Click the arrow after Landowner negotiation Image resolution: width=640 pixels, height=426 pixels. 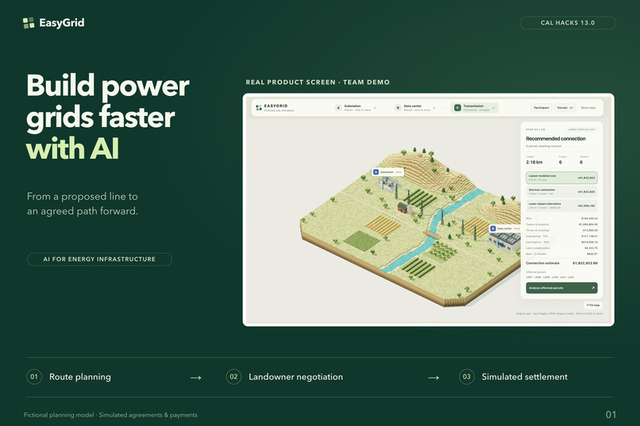pos(434,378)
